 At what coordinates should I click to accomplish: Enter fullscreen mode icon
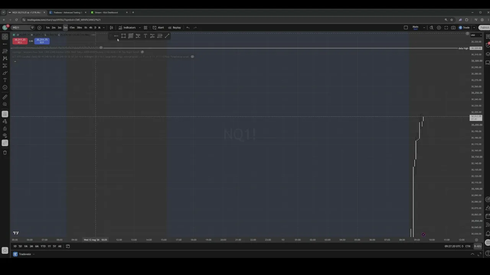tap(446, 27)
